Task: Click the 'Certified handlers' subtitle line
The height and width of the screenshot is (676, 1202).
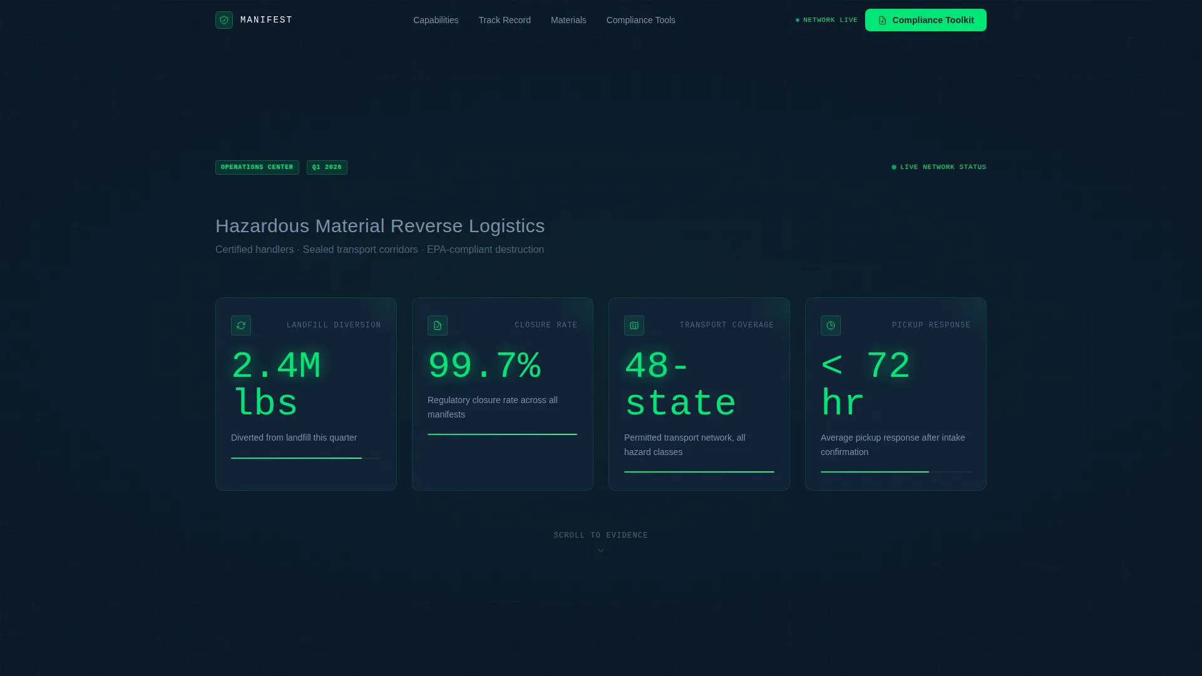Action: click(379, 249)
